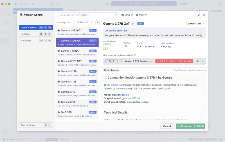
Task: Expand the Mission Control dialog to fullscreen
Action: tap(199, 15)
